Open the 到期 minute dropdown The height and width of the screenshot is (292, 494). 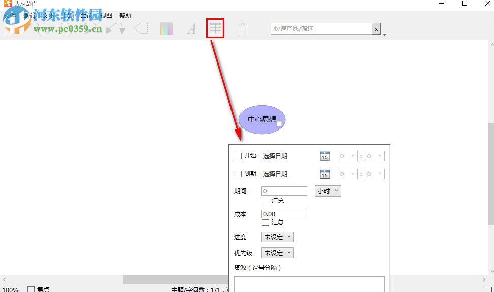click(375, 174)
